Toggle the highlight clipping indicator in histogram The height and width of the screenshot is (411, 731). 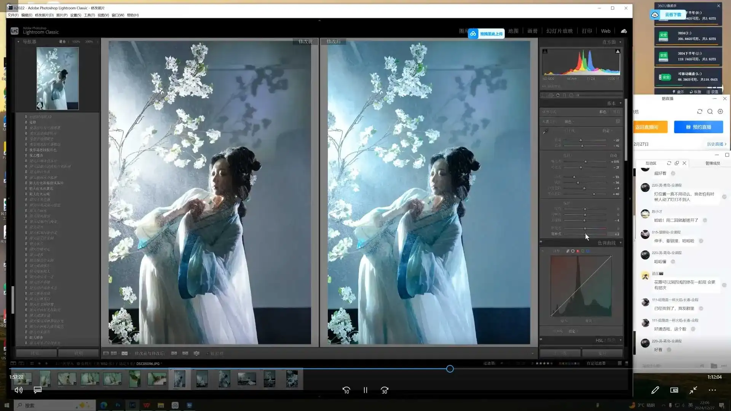pos(618,51)
